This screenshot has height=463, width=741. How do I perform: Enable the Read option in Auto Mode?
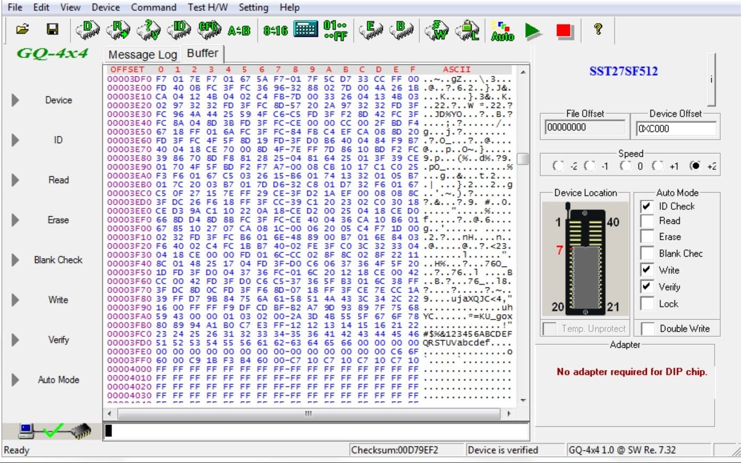click(647, 221)
